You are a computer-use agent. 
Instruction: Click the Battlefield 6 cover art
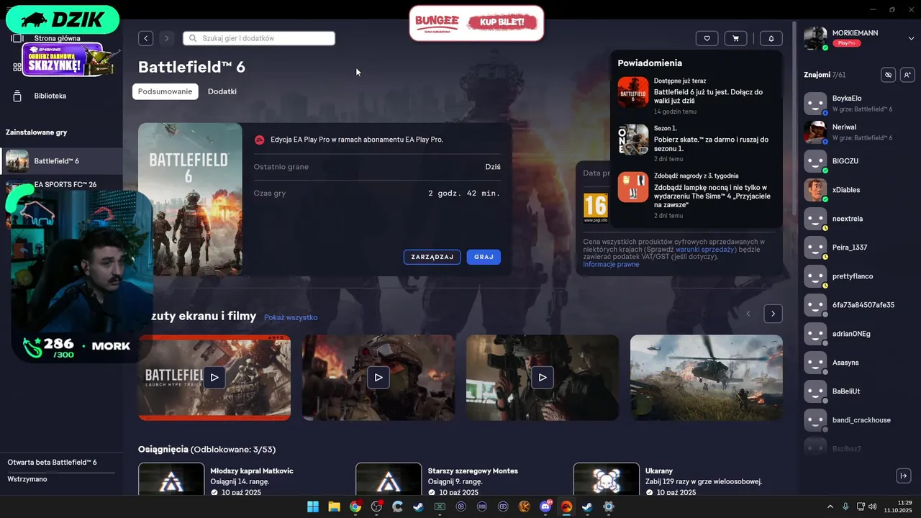click(x=190, y=199)
